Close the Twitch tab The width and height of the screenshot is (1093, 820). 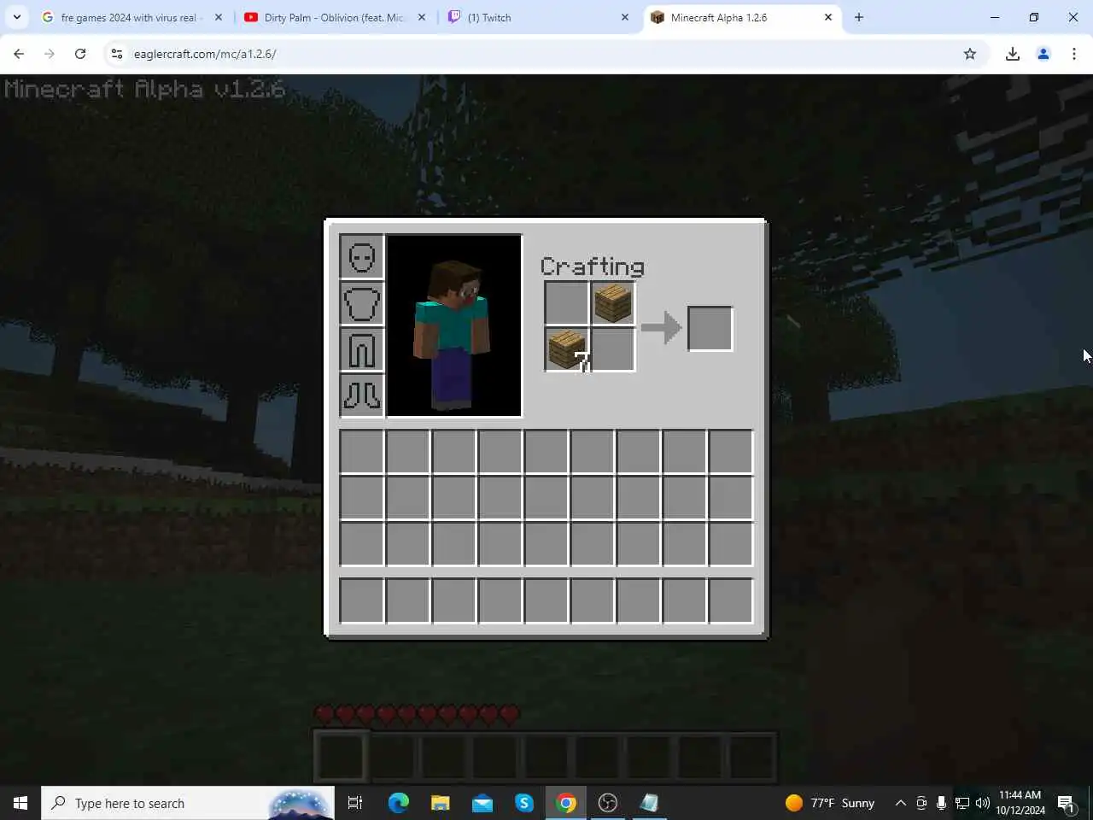tap(625, 17)
